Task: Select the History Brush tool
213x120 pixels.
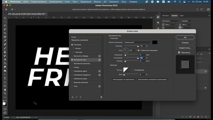Action: coord(5,56)
